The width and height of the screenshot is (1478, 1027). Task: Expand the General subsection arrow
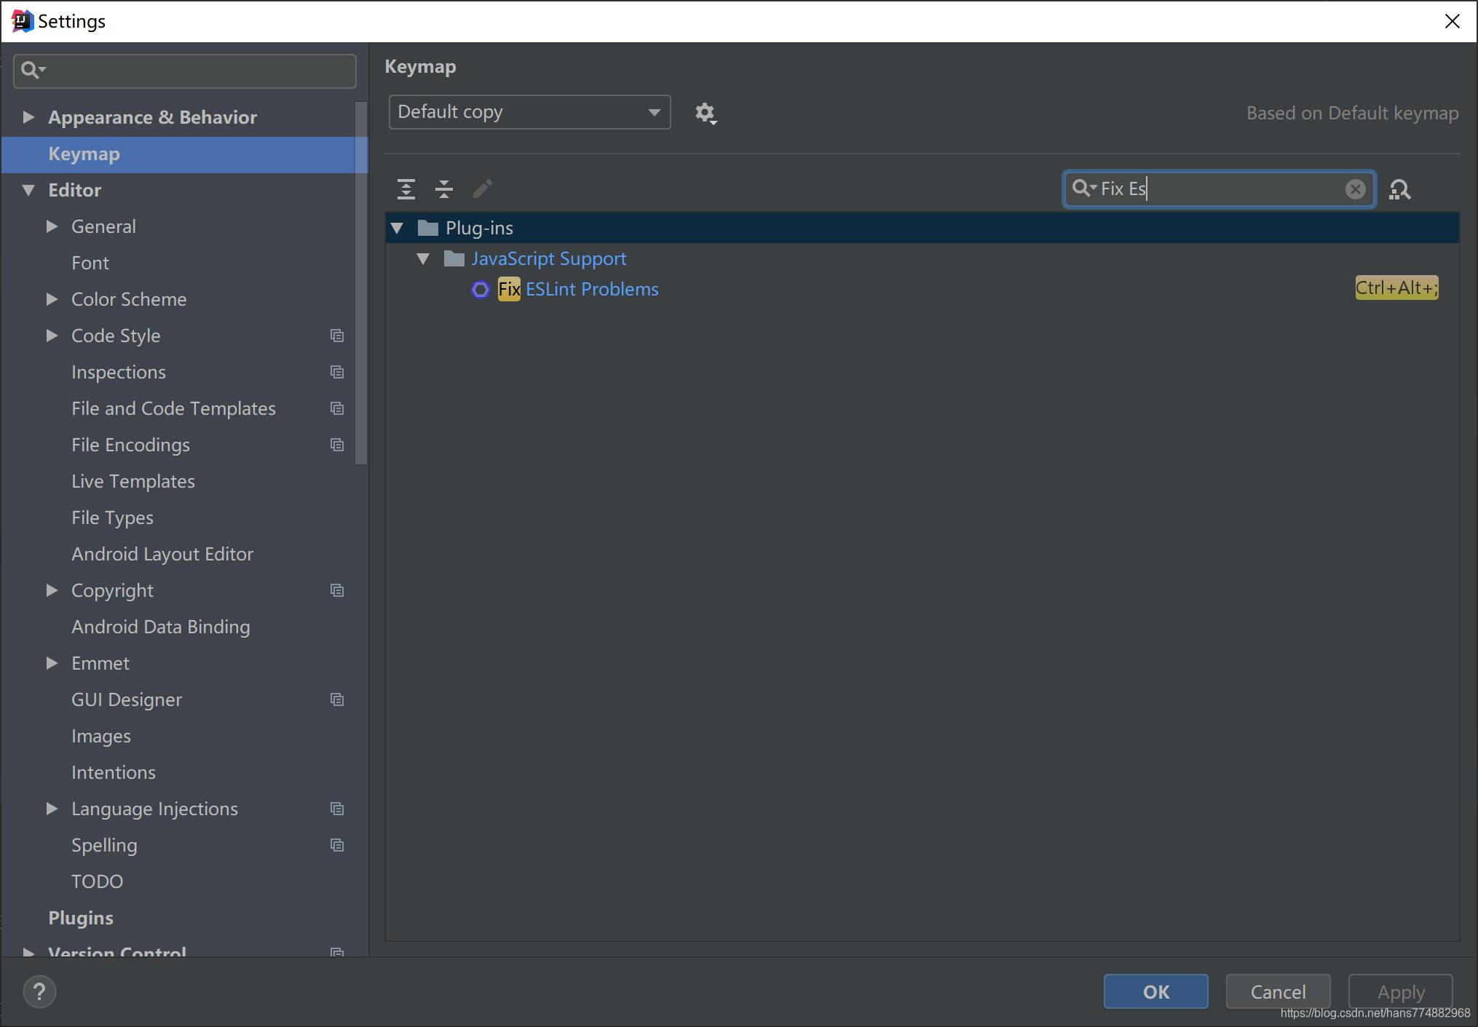[x=52, y=226]
